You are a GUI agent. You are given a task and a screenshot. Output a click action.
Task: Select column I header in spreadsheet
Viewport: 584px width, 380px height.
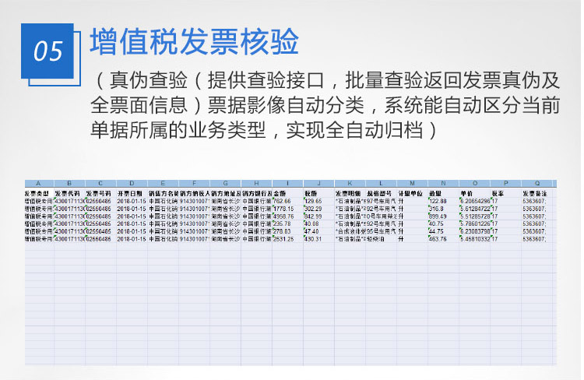pos(287,183)
